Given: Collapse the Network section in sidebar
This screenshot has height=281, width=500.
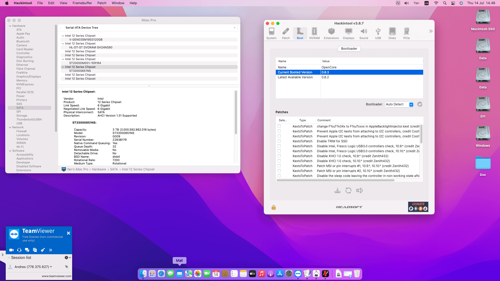Looking at the screenshot, I should tap(10, 127).
